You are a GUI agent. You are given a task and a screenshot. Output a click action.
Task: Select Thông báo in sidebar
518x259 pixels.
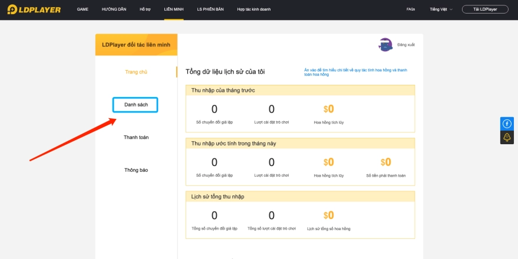click(136, 170)
